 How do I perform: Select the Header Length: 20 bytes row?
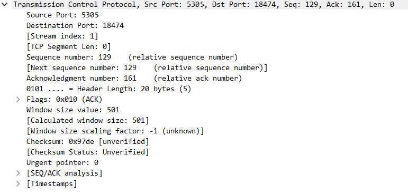[109, 89]
